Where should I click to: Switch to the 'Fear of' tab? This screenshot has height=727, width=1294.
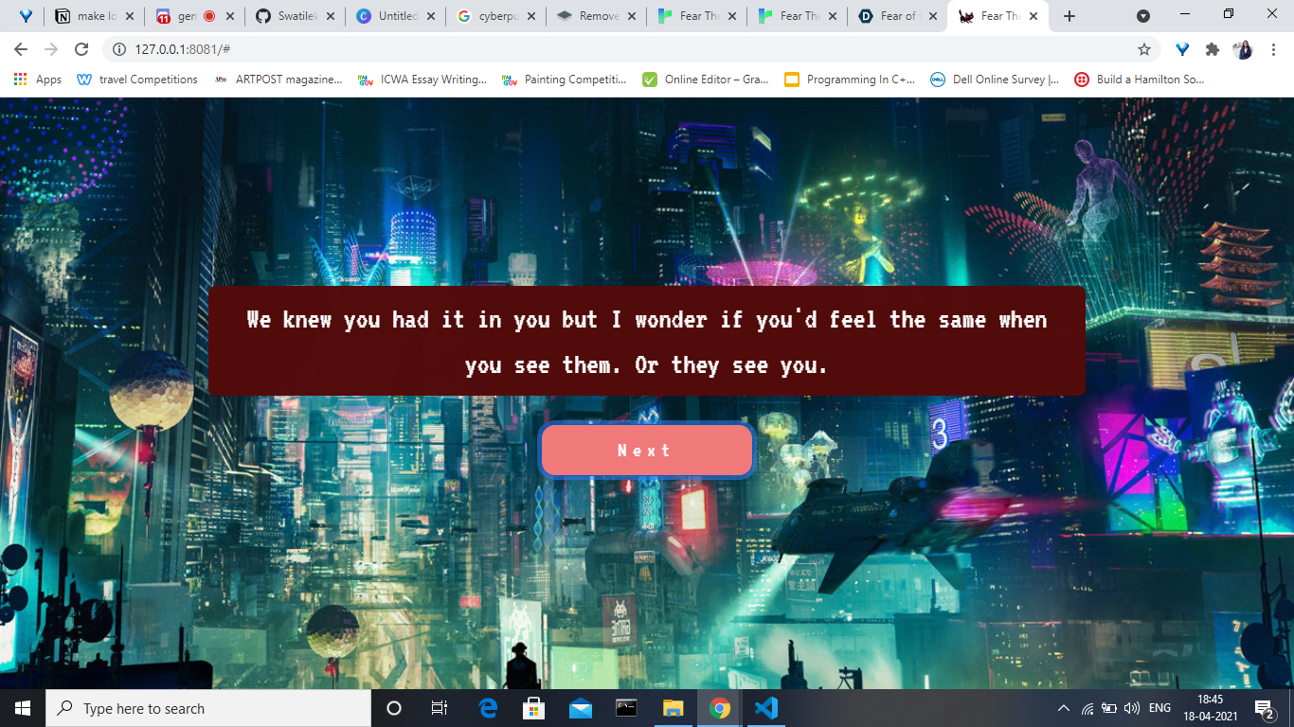(x=896, y=16)
